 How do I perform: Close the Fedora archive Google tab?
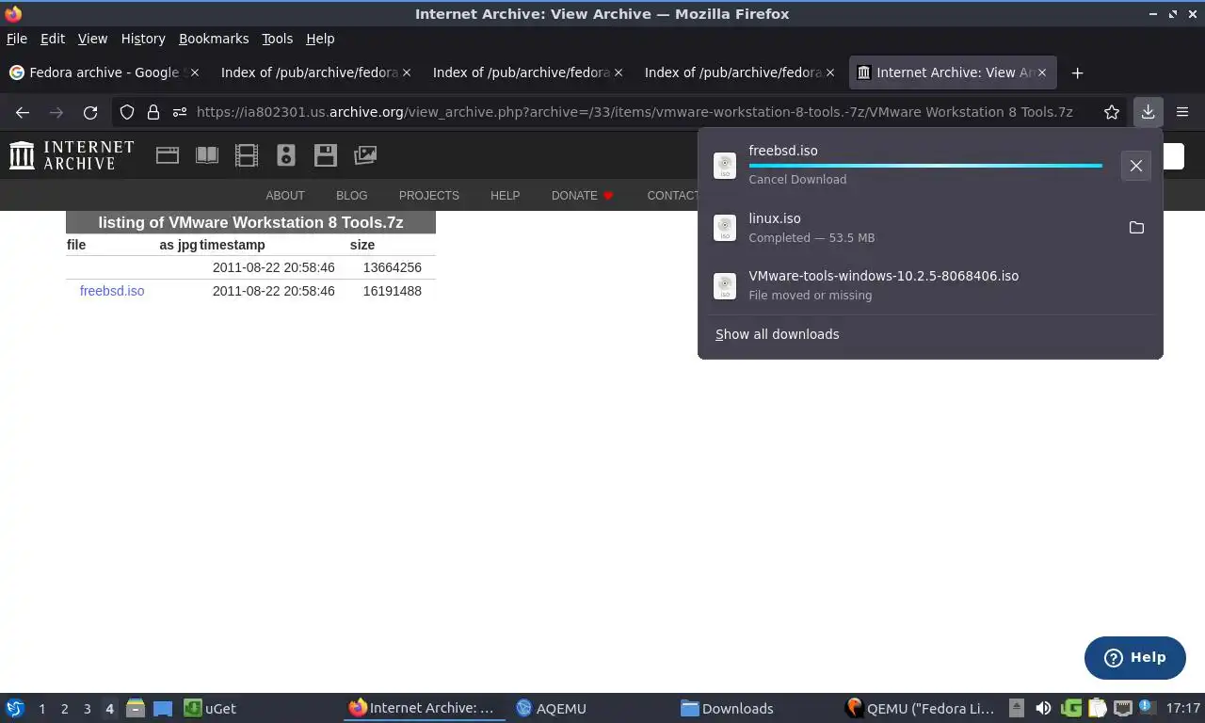(194, 72)
